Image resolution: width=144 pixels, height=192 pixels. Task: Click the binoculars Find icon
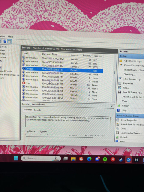click(x=119, y=88)
